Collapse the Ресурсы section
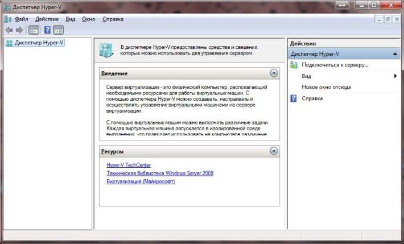The width and height of the screenshot is (404, 244). pos(274,151)
